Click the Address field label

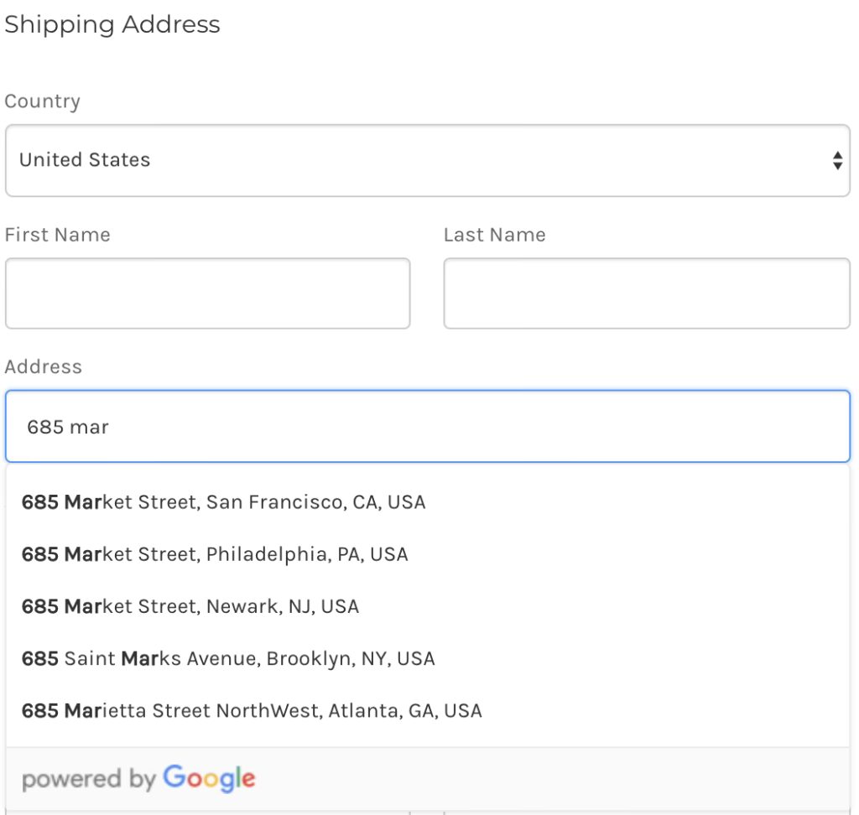(44, 366)
